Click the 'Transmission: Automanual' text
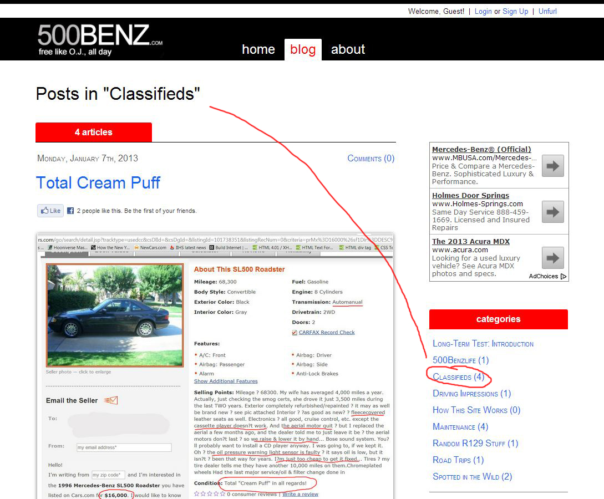This screenshot has width=604, height=499. pos(327,302)
